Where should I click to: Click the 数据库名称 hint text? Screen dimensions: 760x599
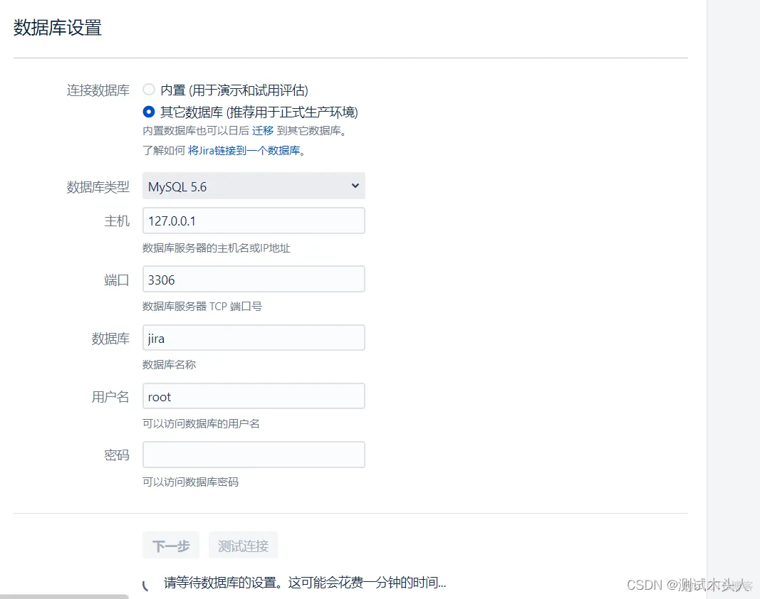[x=169, y=365]
